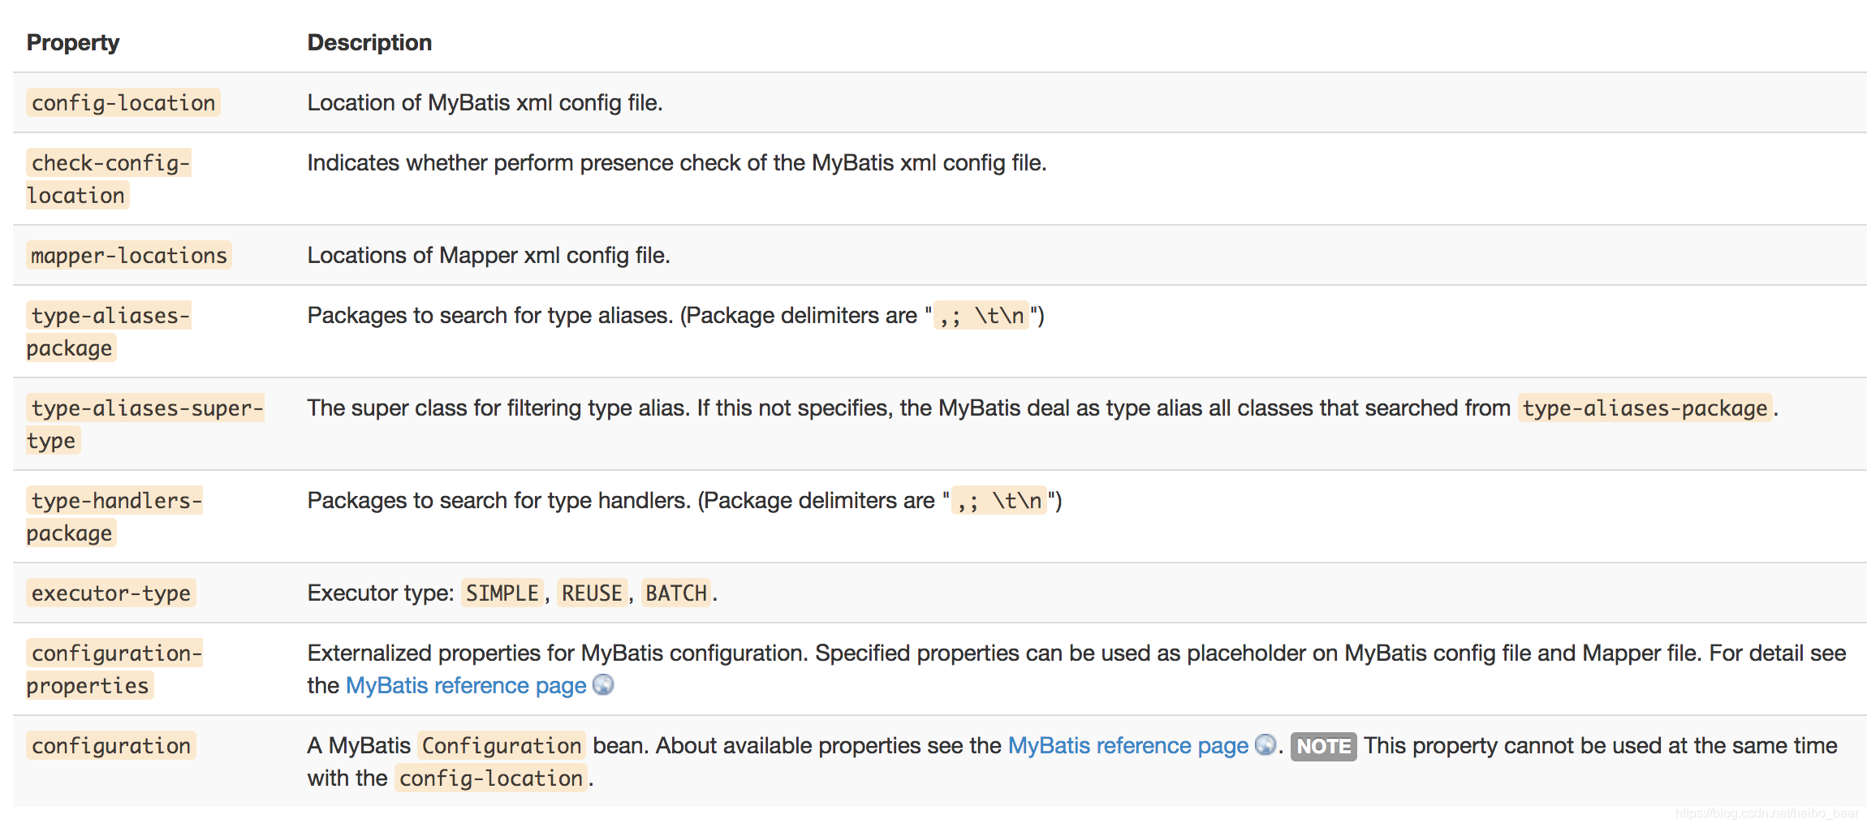Open MyBatis reference page link in configuration-properties row
The image size is (1867, 828).
[465, 686]
